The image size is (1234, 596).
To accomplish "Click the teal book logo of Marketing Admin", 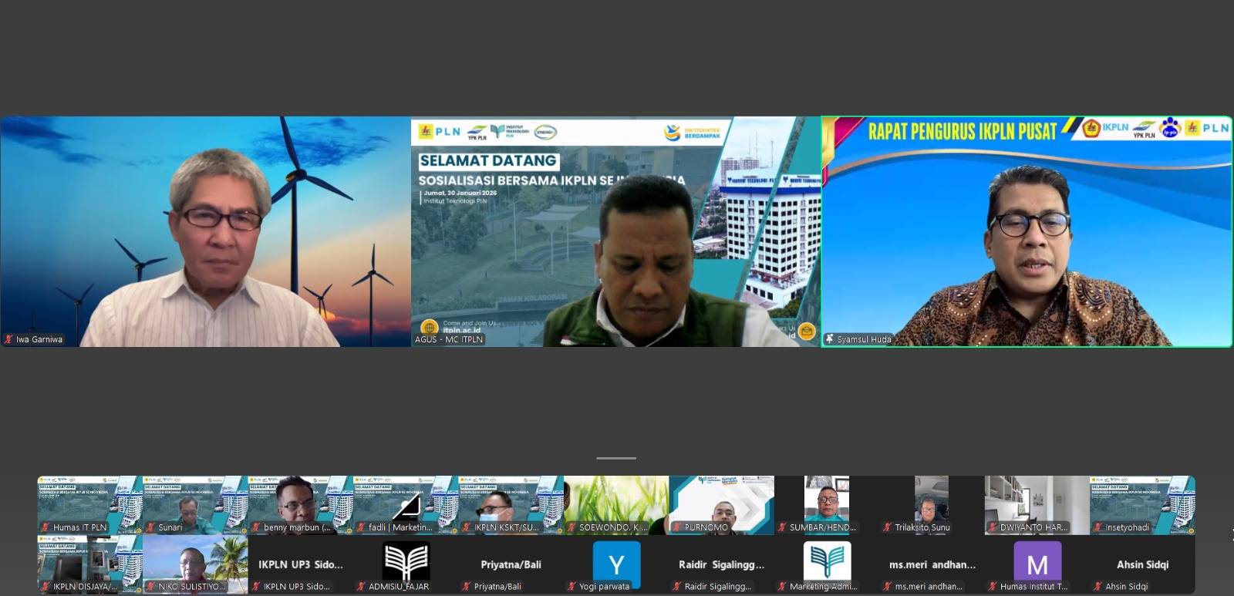I will pyautogui.click(x=827, y=561).
